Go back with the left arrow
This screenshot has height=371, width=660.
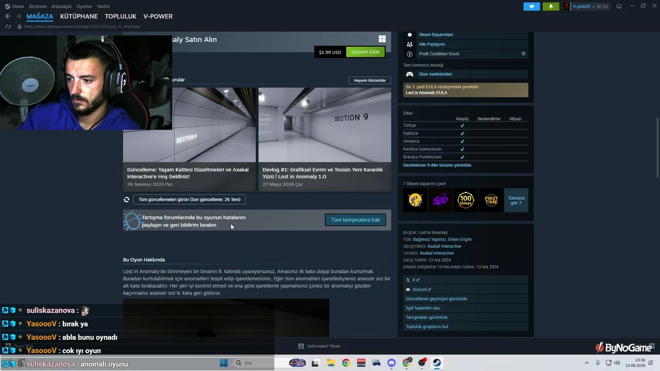8,16
